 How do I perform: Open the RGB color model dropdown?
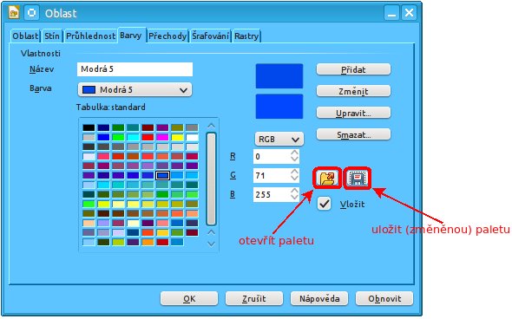click(279, 140)
